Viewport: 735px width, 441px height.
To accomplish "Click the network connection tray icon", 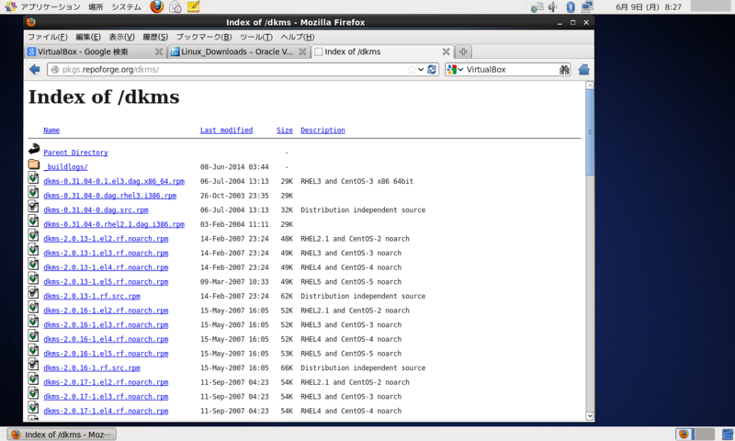I will (587, 6).
